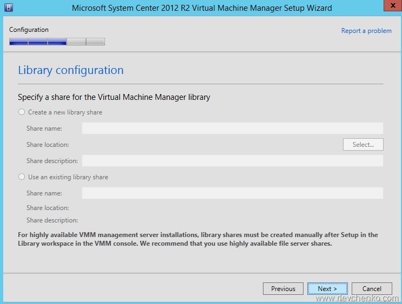This screenshot has height=304, width=402.
Task: Proceed by clicking the Next button
Action: [x=327, y=289]
